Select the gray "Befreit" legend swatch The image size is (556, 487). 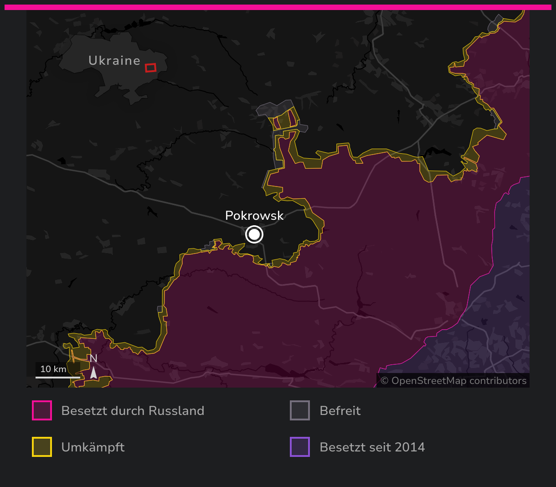pos(300,410)
